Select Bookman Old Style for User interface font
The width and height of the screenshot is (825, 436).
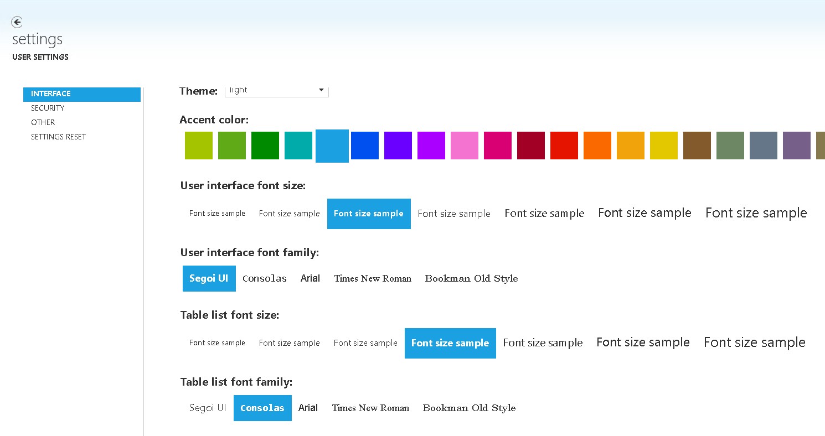(x=471, y=278)
